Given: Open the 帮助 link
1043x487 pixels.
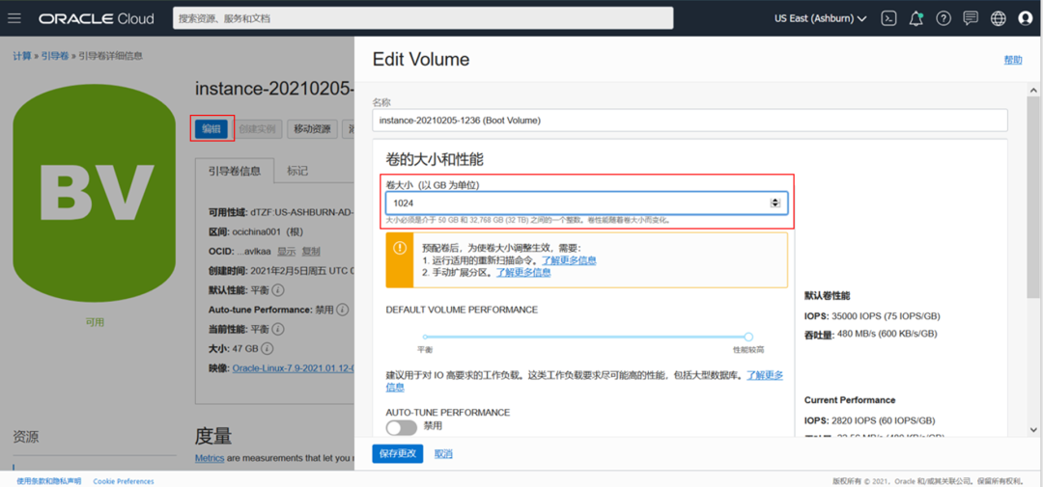Looking at the screenshot, I should [x=1013, y=60].
